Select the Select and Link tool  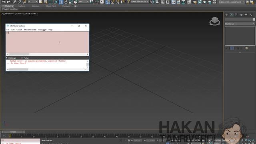coord(14,2)
